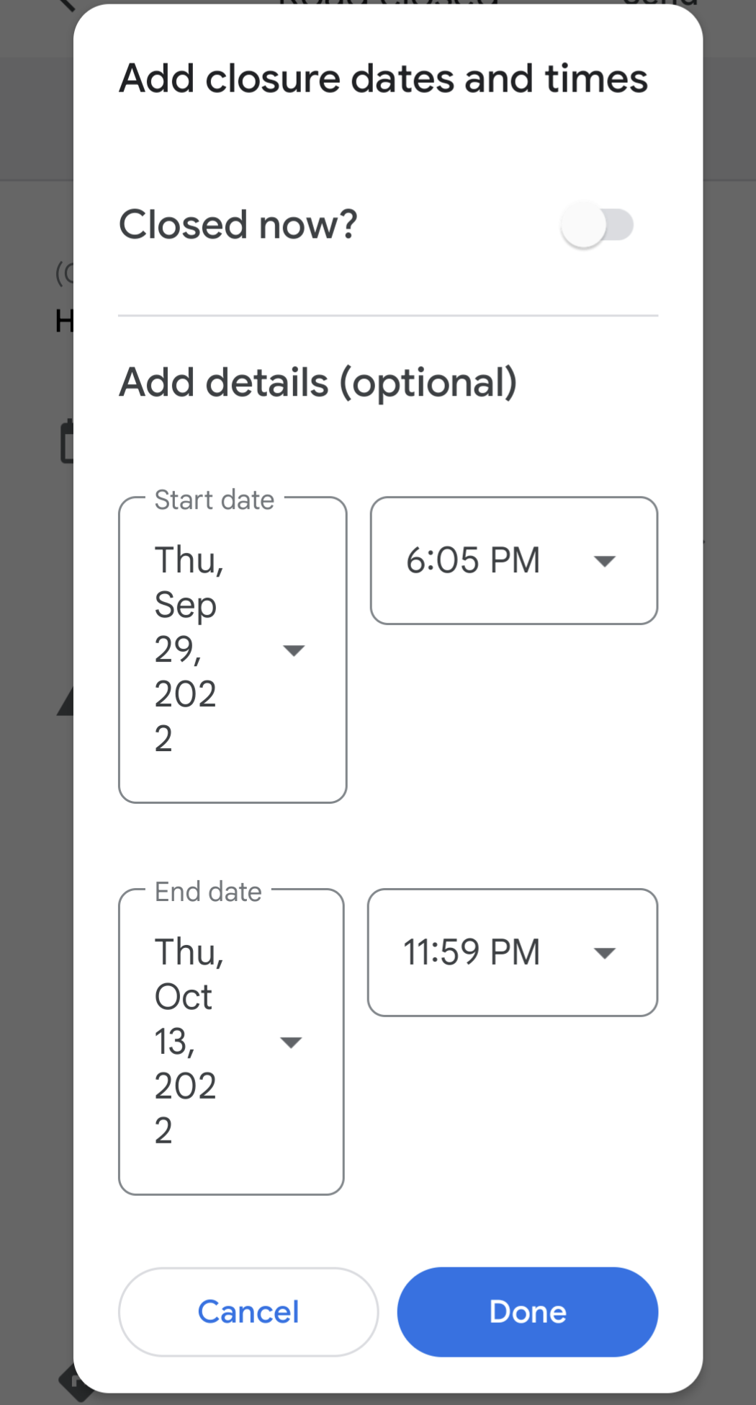
Task: Expand the End date dropdown arrow
Action: (291, 1042)
